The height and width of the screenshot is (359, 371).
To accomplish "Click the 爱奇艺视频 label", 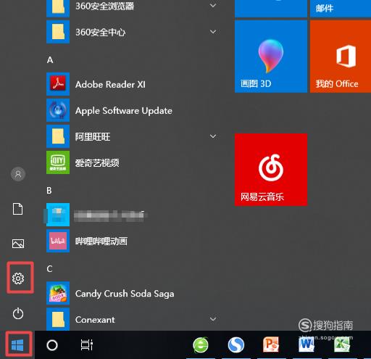I will coord(97,162).
